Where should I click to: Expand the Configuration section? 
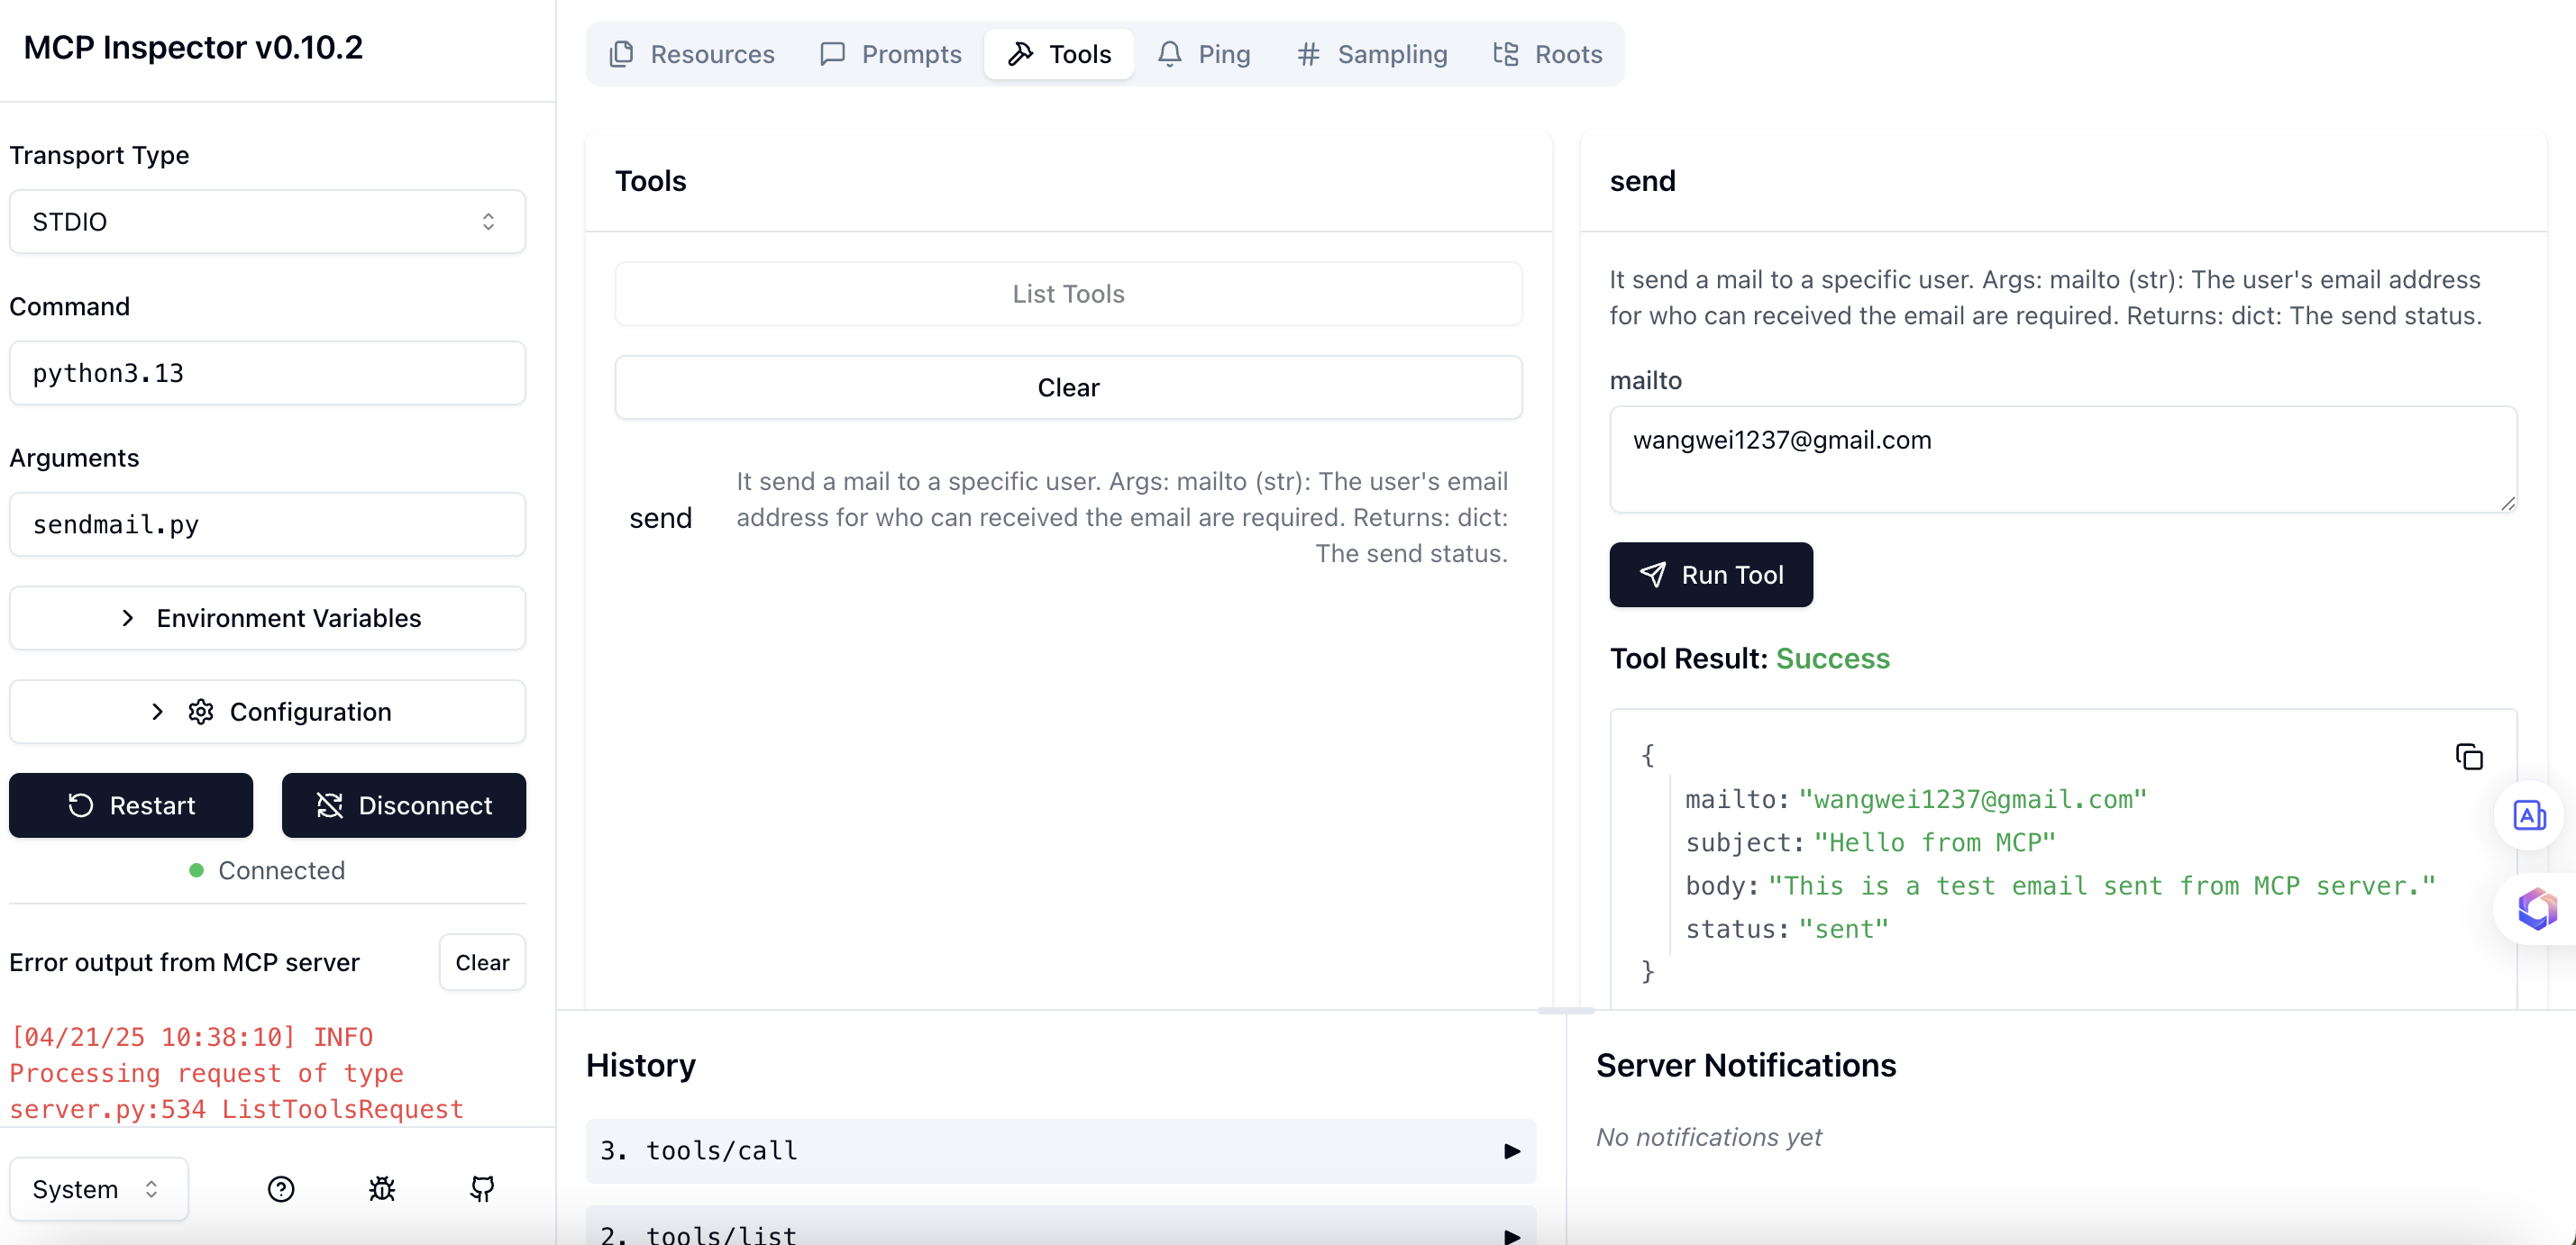[267, 712]
